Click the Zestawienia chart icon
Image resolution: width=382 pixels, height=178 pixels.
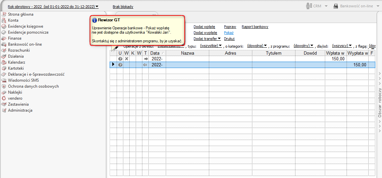point(4,104)
